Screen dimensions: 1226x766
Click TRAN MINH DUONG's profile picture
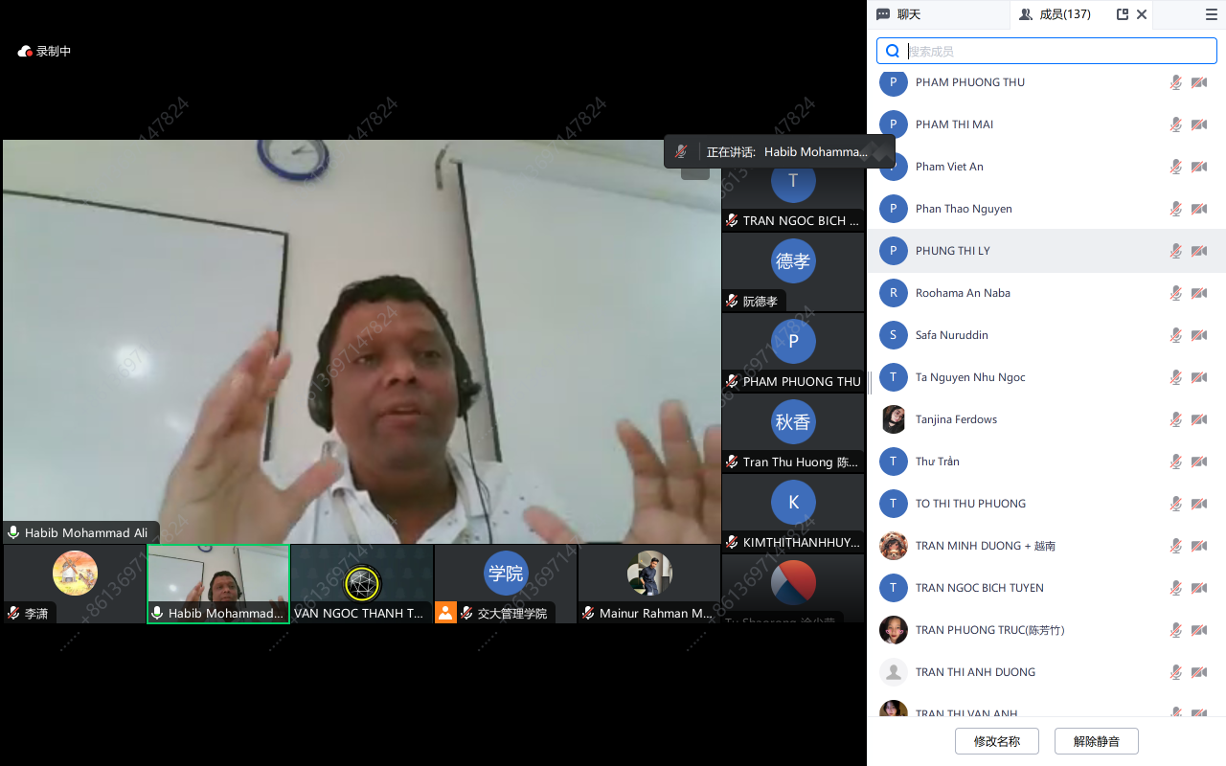[x=893, y=546]
